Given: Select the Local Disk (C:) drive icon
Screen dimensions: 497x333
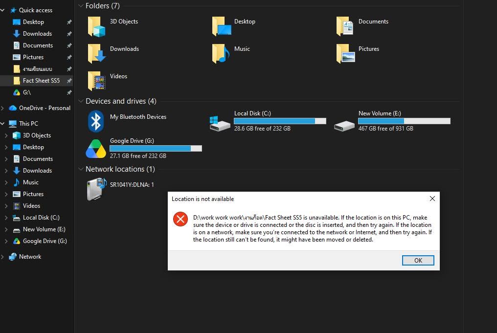Looking at the screenshot, I should [x=220, y=124].
